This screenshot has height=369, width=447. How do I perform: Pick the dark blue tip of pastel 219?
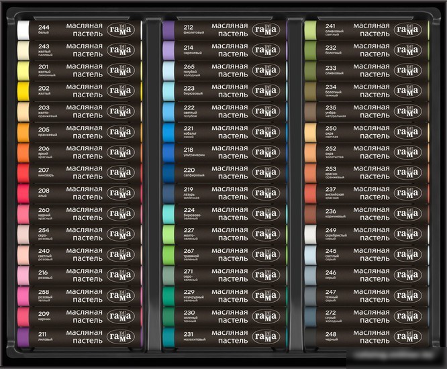[x=168, y=193]
